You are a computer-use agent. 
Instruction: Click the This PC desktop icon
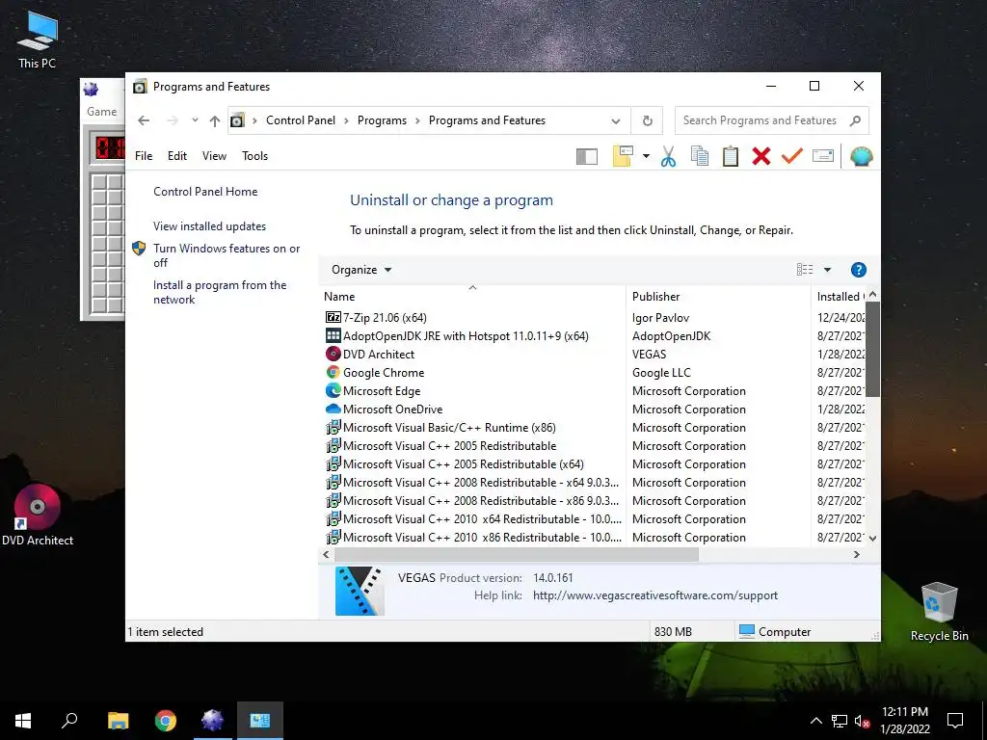click(38, 39)
